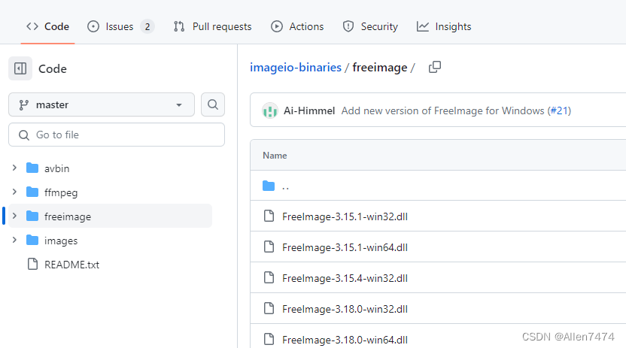Screen dimensions: 626x348
Task: Open pull request #21 link
Action: click(x=561, y=110)
